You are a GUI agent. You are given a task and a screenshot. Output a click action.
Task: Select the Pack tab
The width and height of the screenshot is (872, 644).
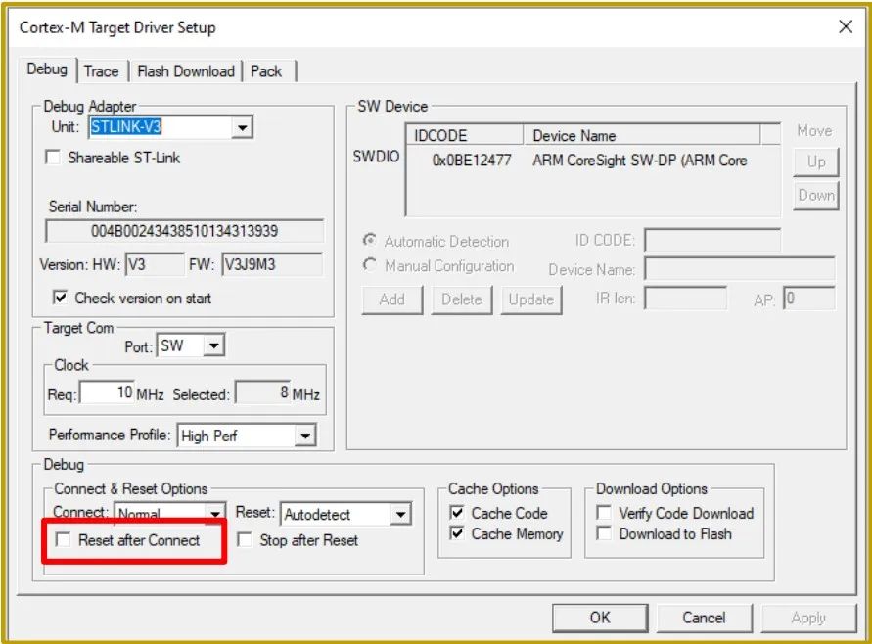click(x=265, y=71)
